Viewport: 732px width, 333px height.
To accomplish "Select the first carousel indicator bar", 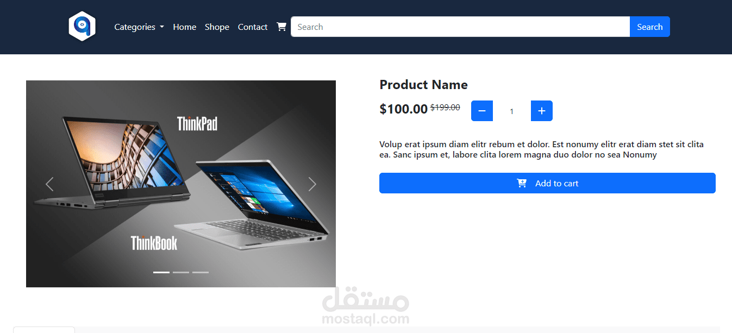I will 161,272.
